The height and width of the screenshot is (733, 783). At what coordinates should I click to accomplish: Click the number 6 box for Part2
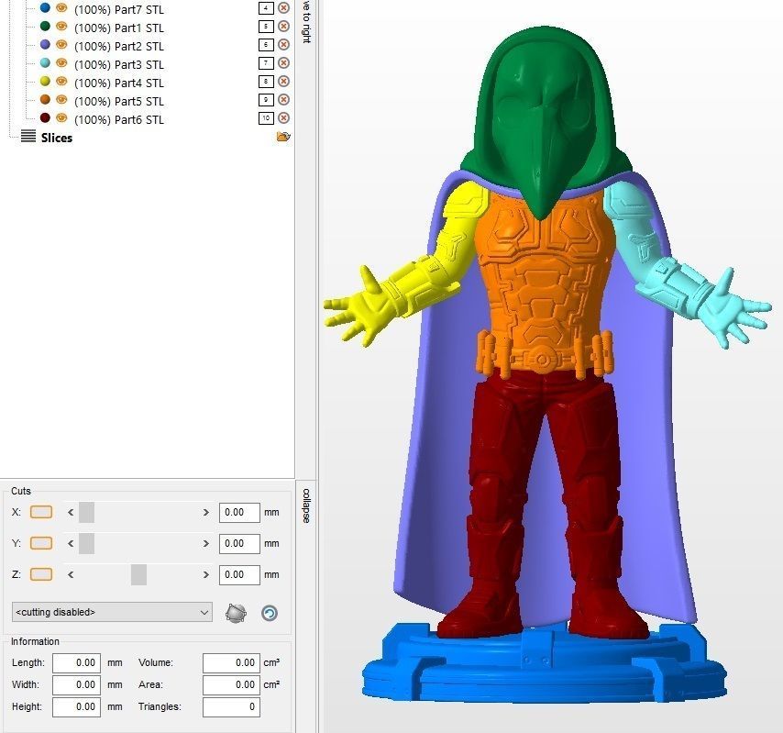point(266,44)
